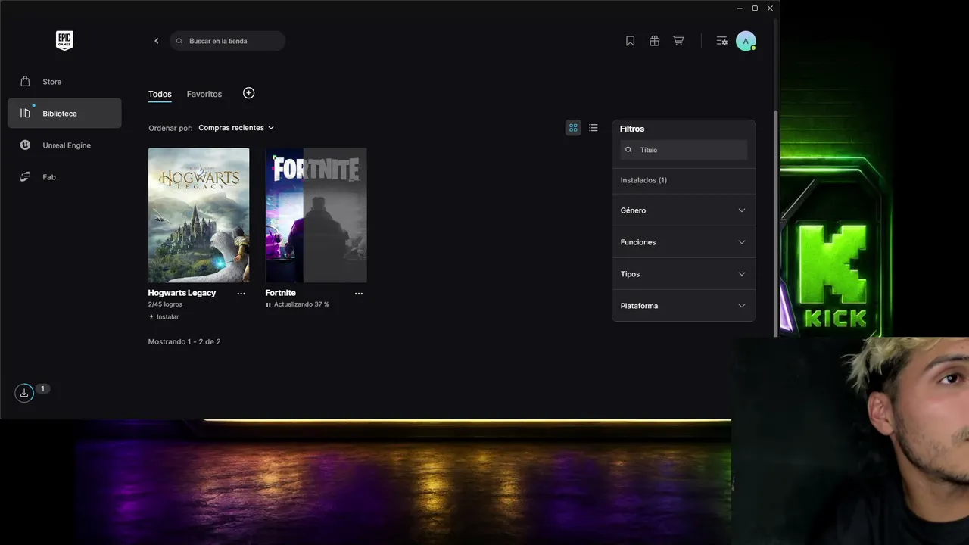Screen dimensions: 969x545
Task: Open Fortnite options menu
Action: (x=359, y=294)
